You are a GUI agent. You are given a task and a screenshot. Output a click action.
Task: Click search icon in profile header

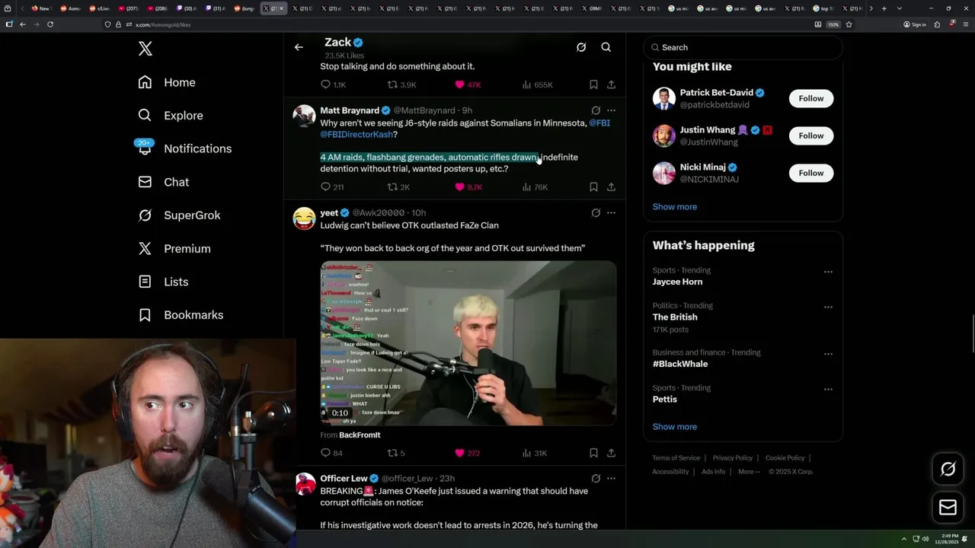pyautogui.click(x=606, y=47)
